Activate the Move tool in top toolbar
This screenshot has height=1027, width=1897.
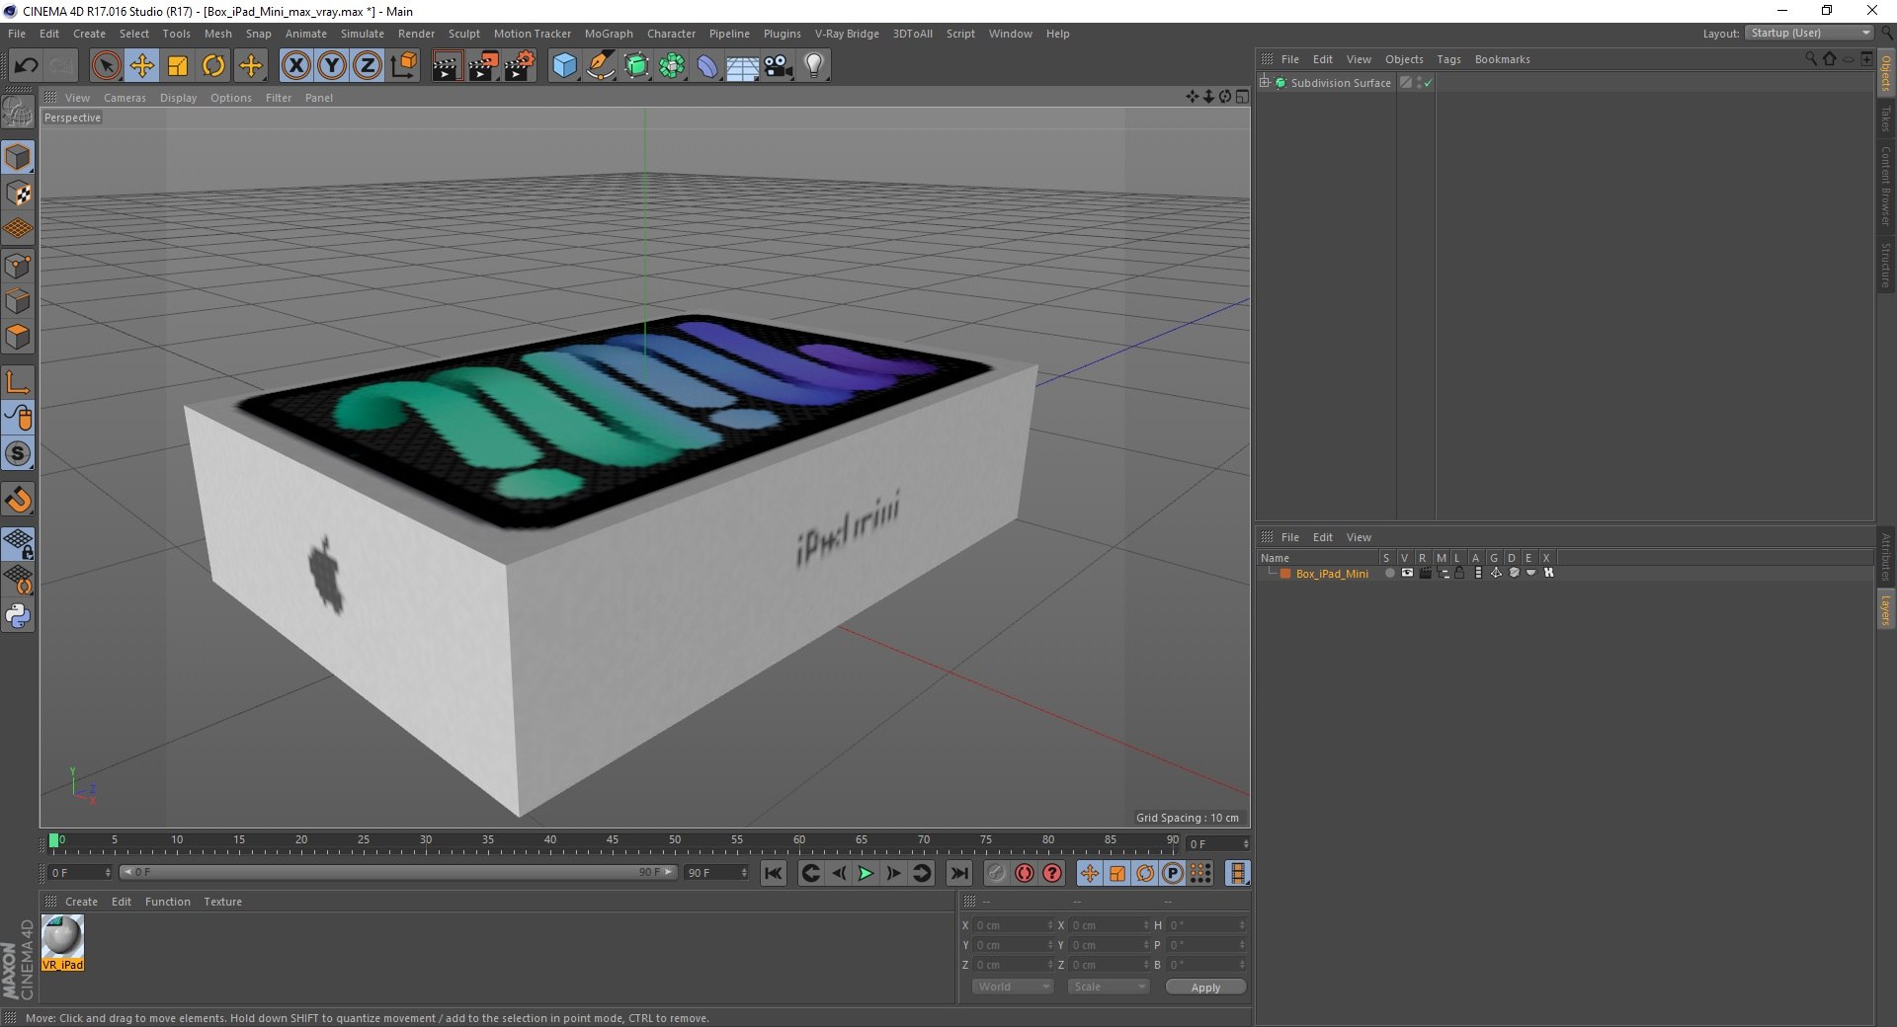(x=142, y=66)
